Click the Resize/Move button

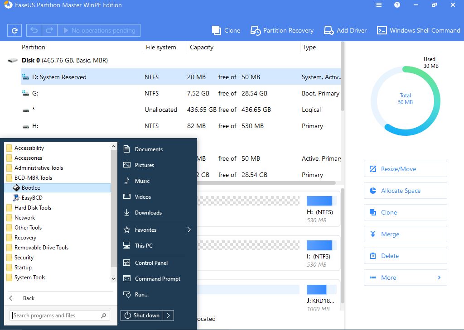[405, 169]
